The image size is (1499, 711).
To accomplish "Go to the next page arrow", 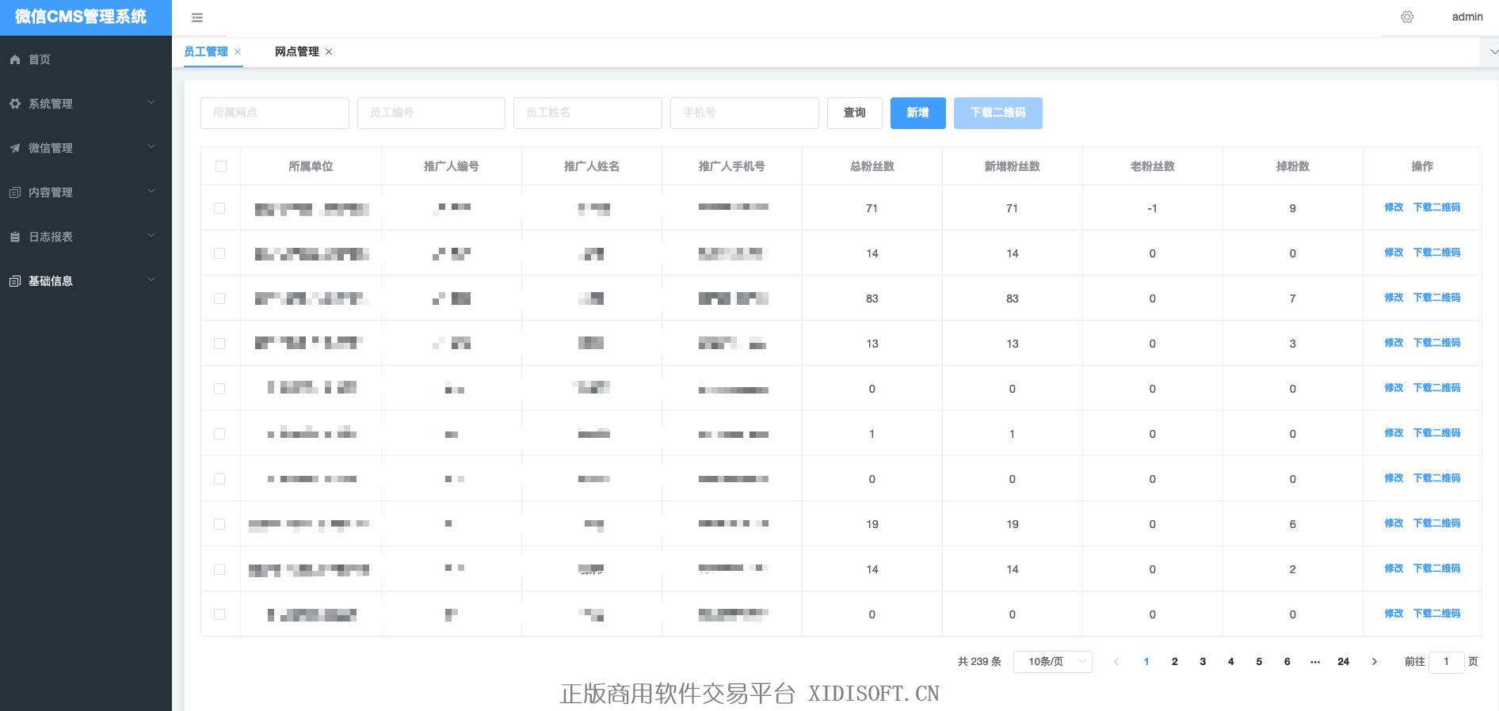I will click(1375, 662).
